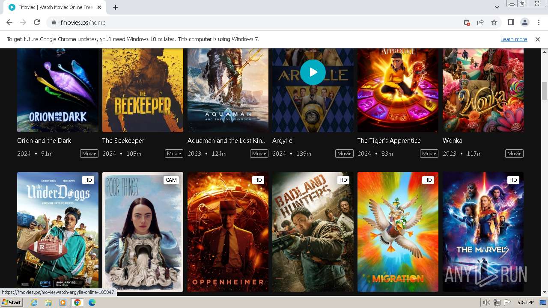This screenshot has width=548, height=308.
Task: Click the 2024 • 139m text under Argylle
Action: (292, 154)
